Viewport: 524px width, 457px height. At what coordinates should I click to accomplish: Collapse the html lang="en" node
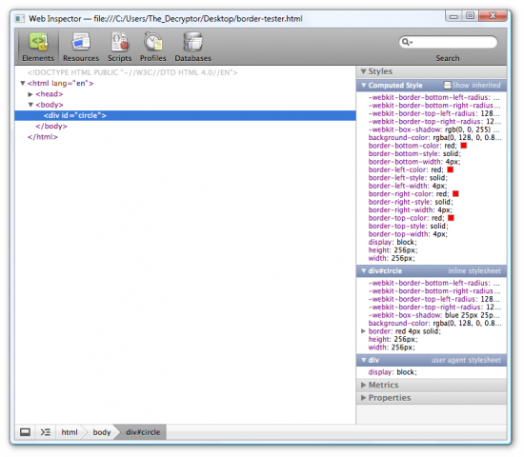23,83
